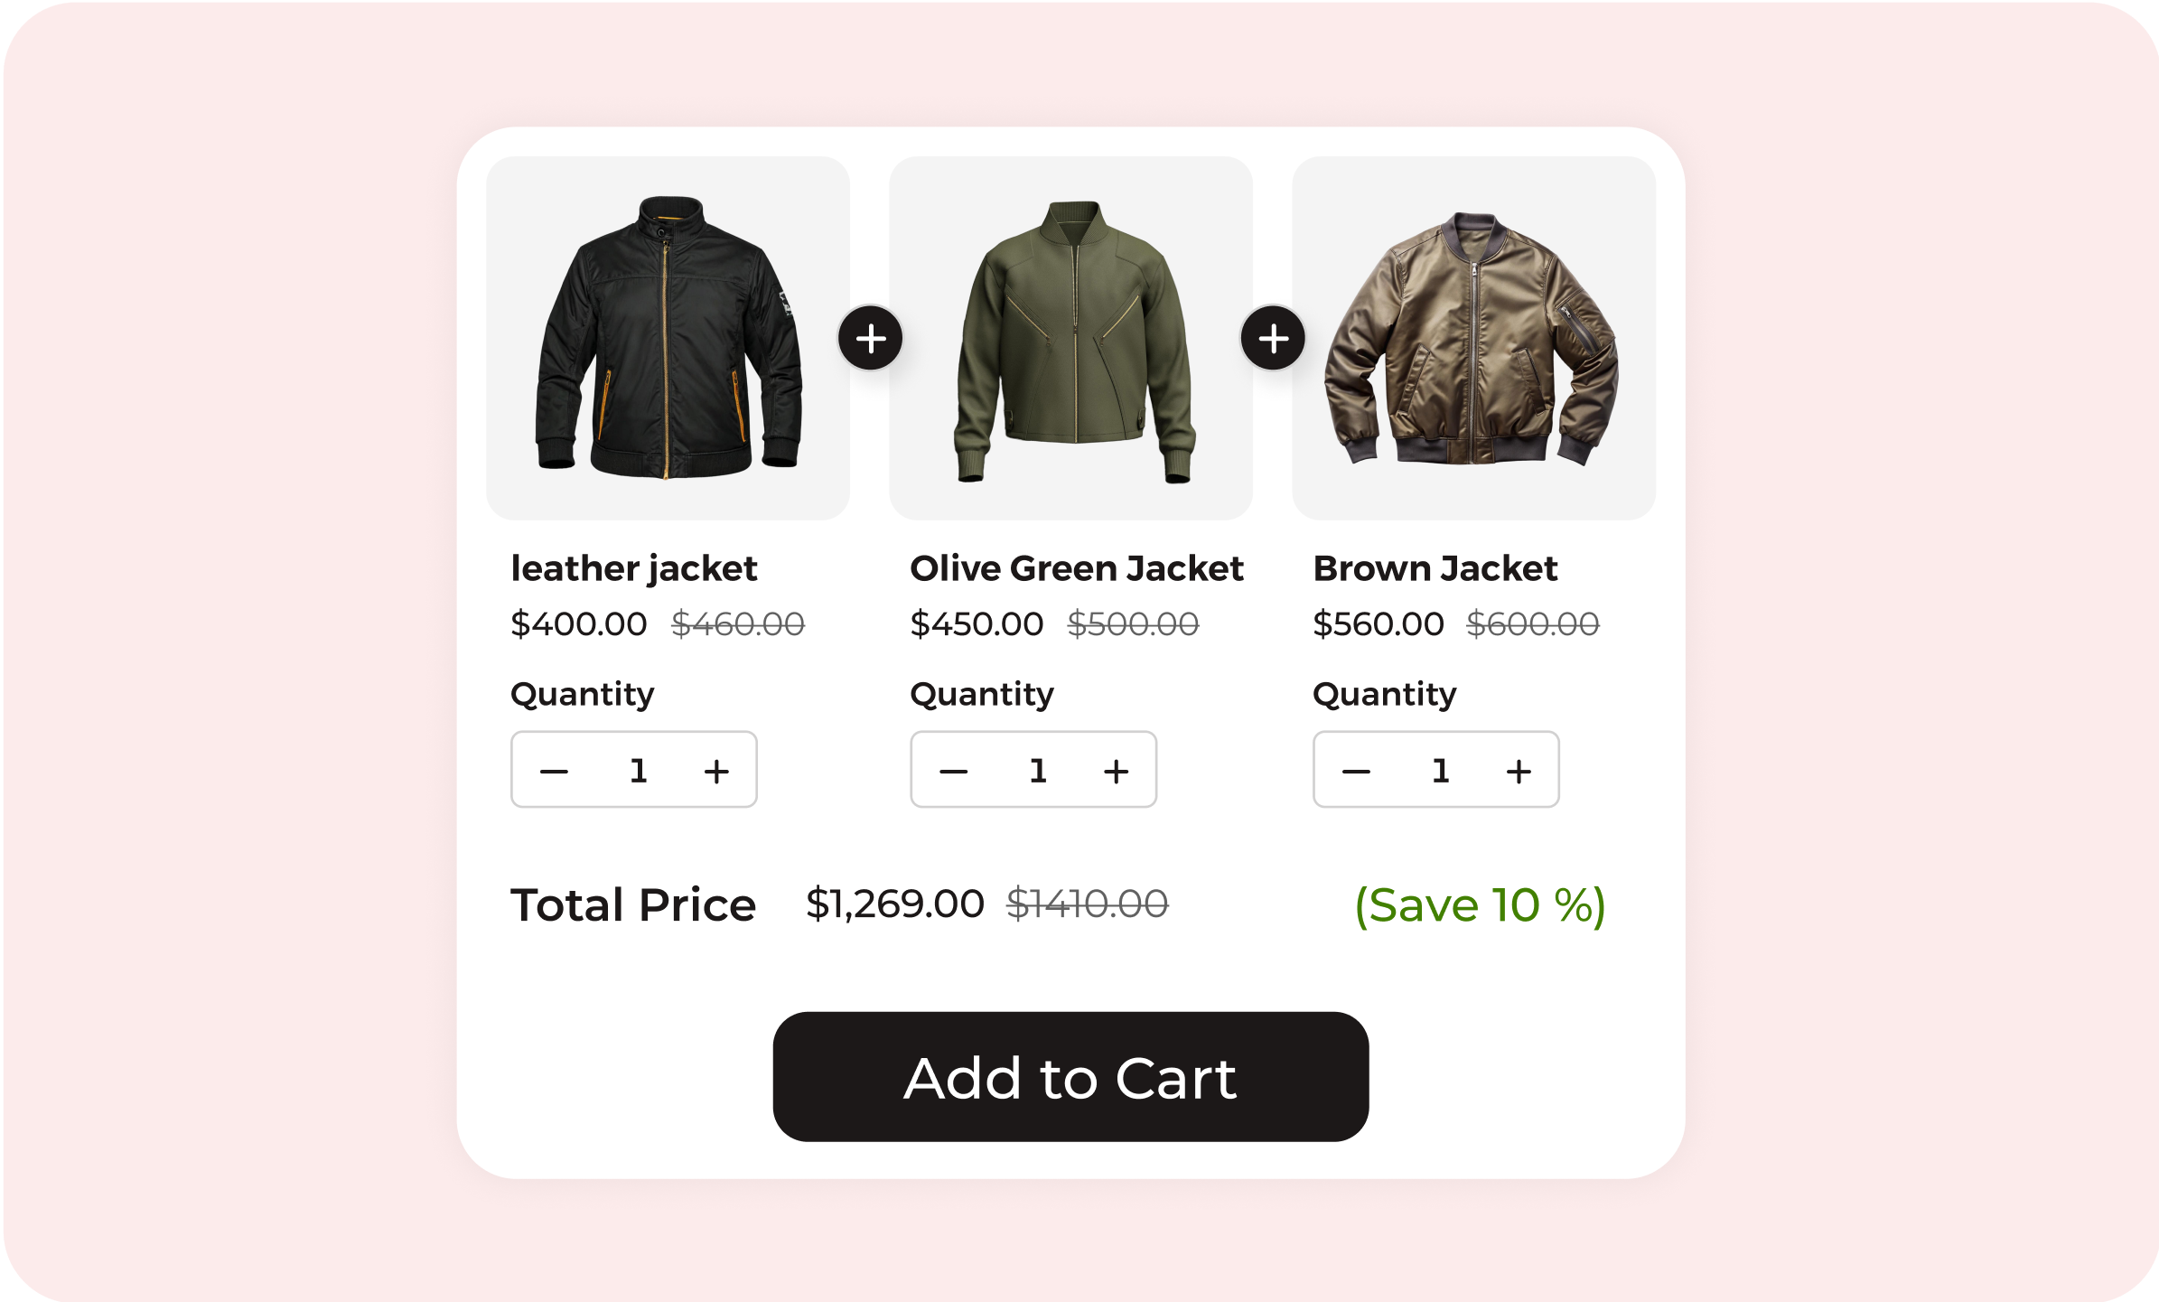Click the $1,269.00 total price

(x=894, y=904)
